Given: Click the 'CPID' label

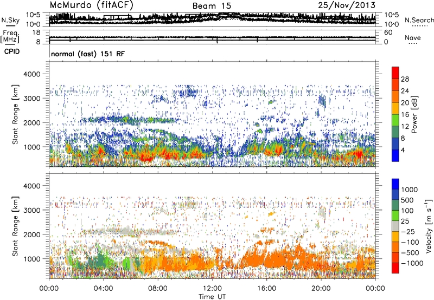Looking at the screenshot, I should click(x=12, y=51).
